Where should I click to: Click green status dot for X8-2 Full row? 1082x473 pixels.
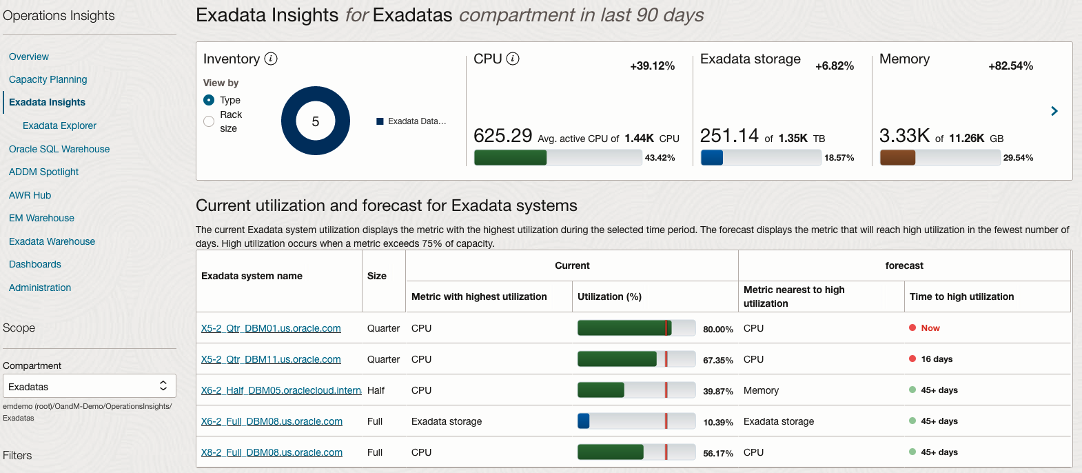click(x=912, y=452)
